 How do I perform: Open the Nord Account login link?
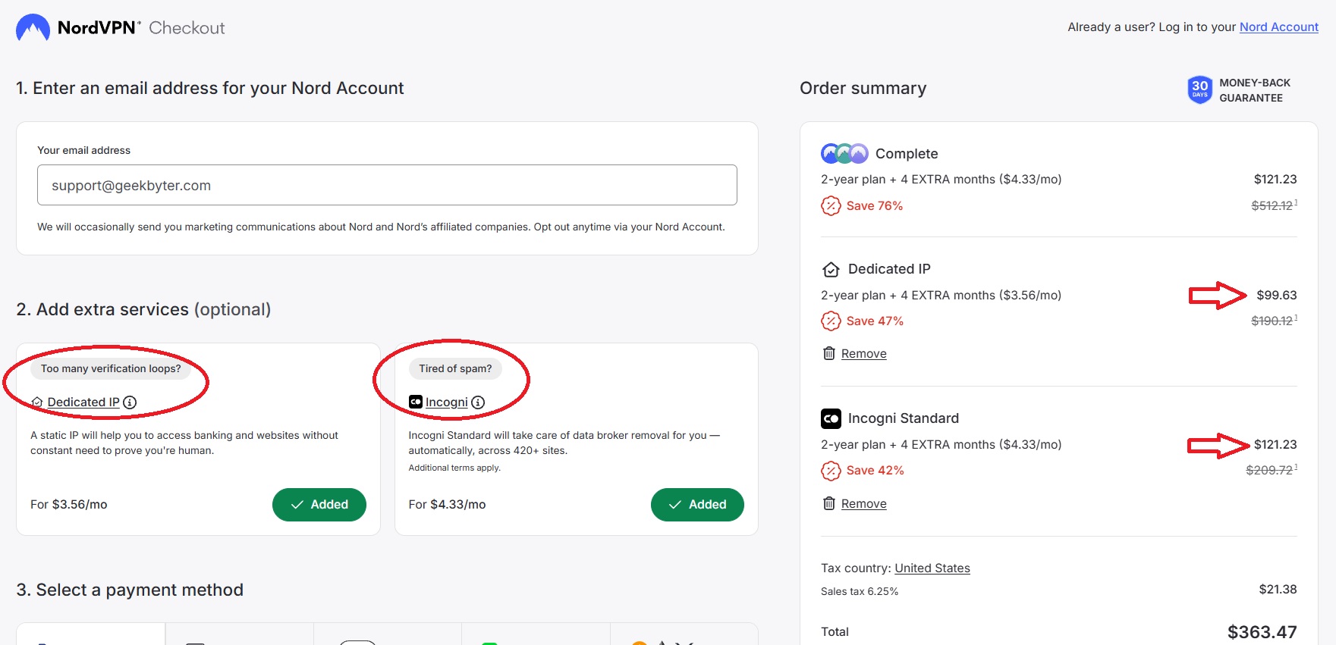pyautogui.click(x=1279, y=27)
